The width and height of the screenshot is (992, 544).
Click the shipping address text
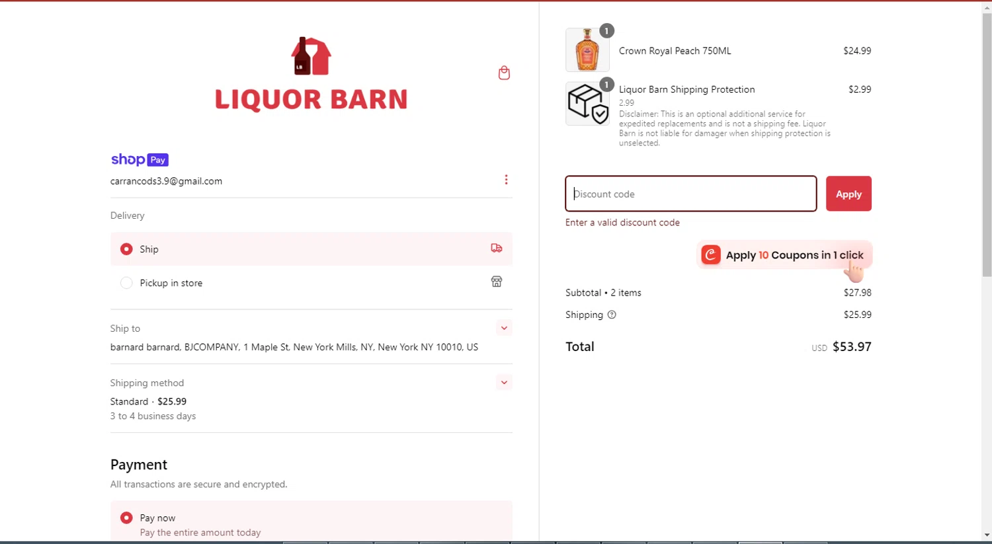tap(294, 347)
